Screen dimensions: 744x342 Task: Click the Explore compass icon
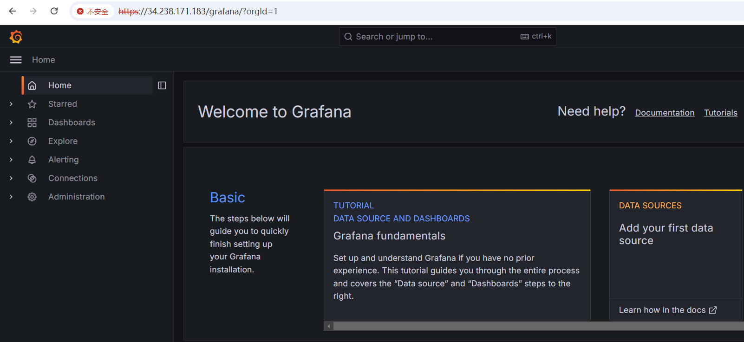pyautogui.click(x=32, y=141)
